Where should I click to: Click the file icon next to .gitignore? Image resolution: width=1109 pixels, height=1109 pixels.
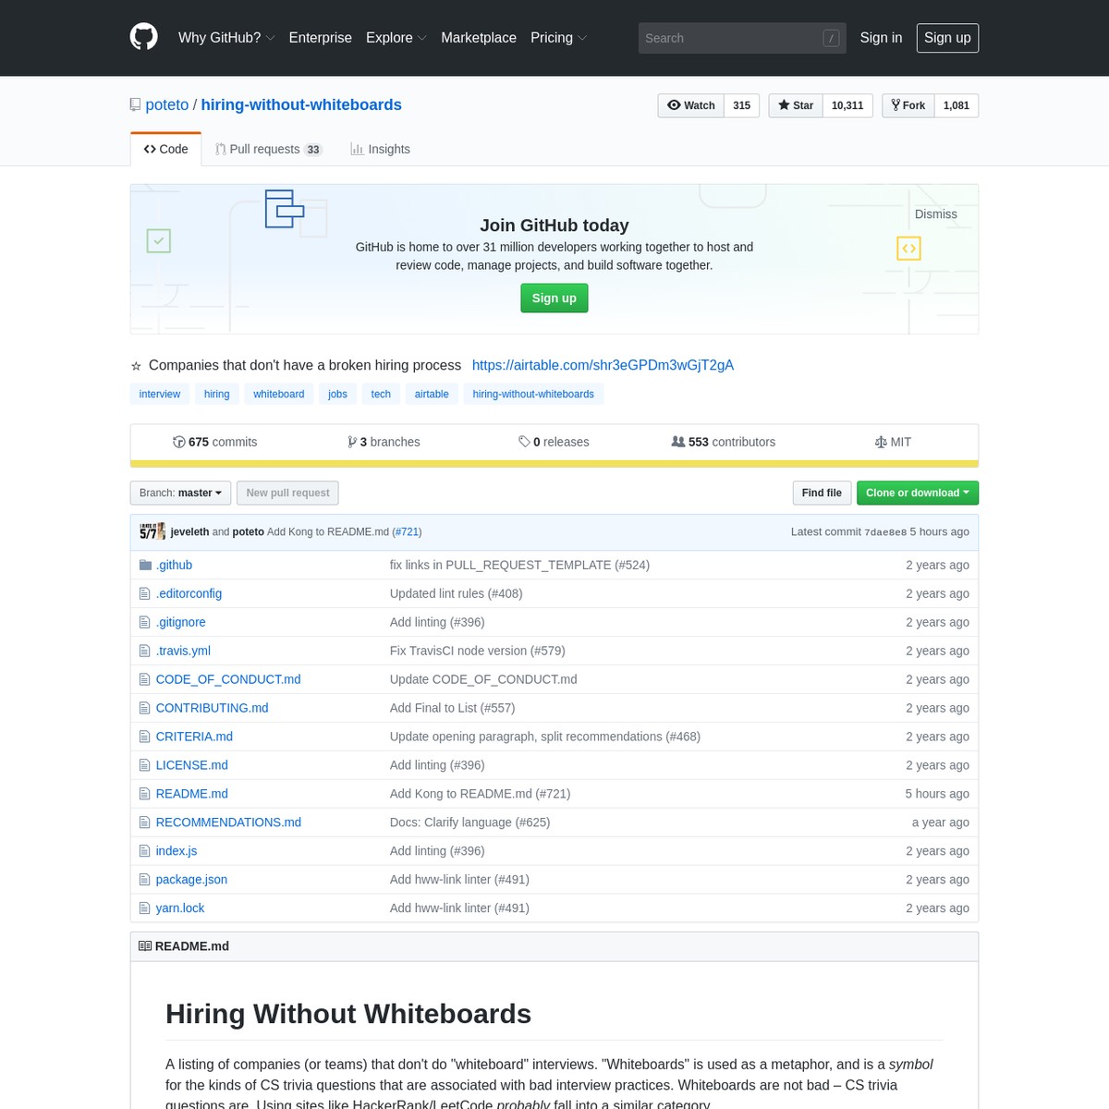tap(144, 622)
